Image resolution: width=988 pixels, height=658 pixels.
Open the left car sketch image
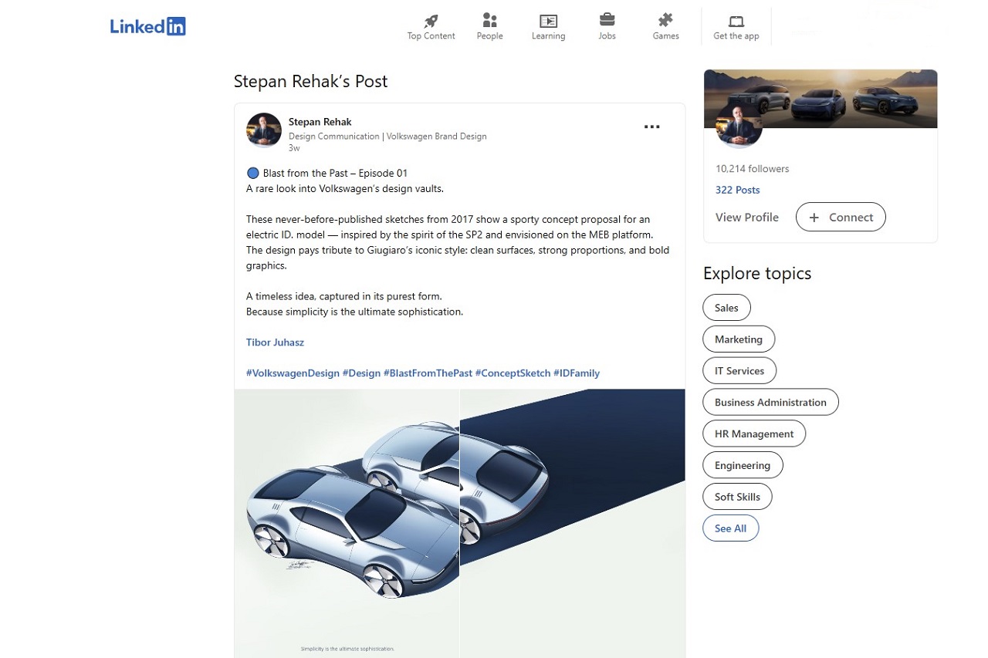[347, 523]
